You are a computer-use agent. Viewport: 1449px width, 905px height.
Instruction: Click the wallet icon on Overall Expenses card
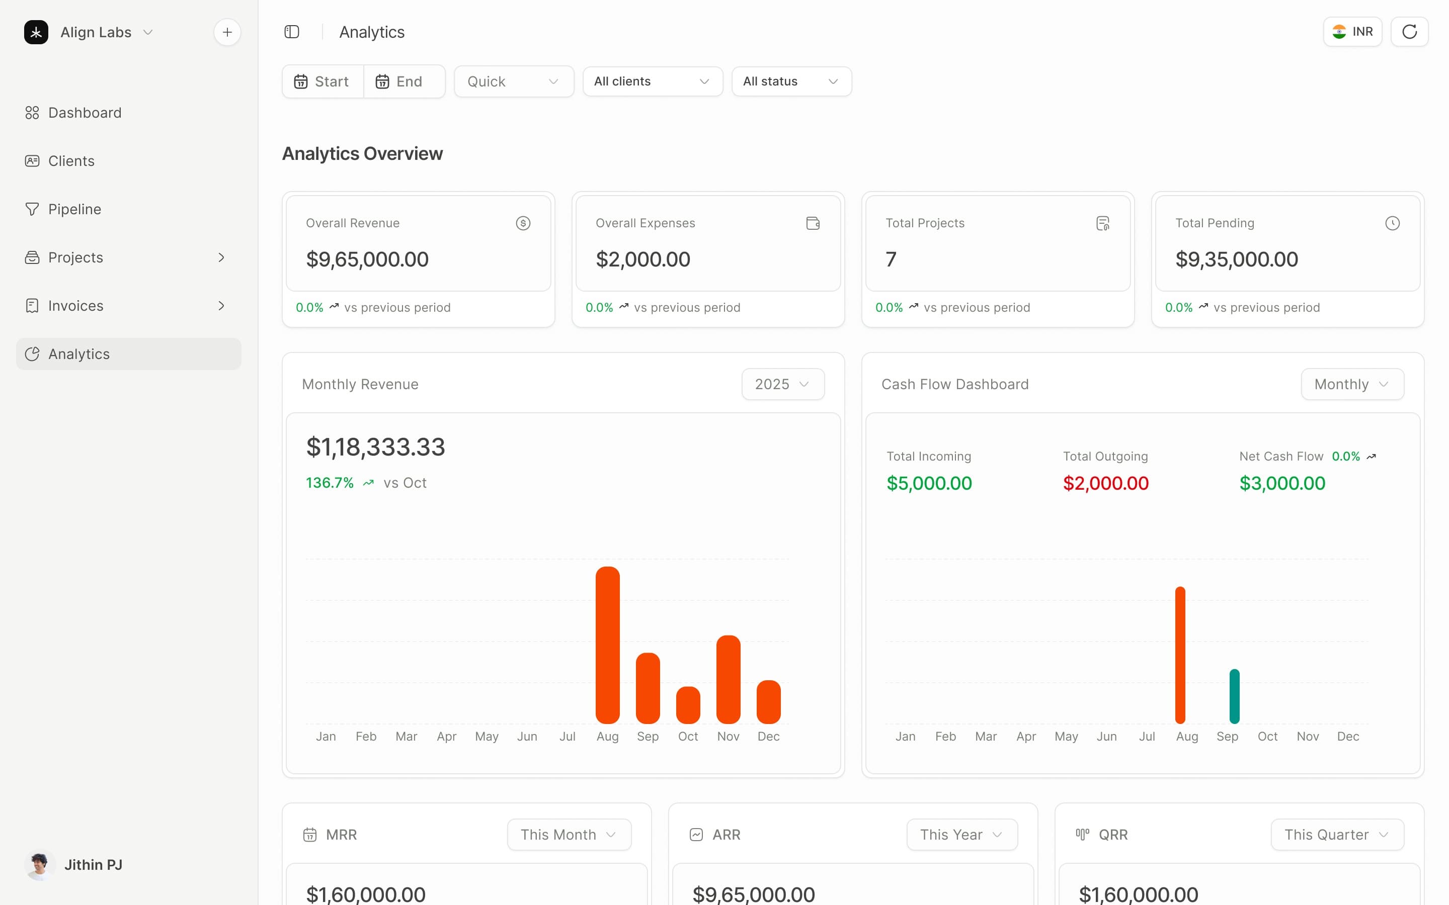point(813,223)
